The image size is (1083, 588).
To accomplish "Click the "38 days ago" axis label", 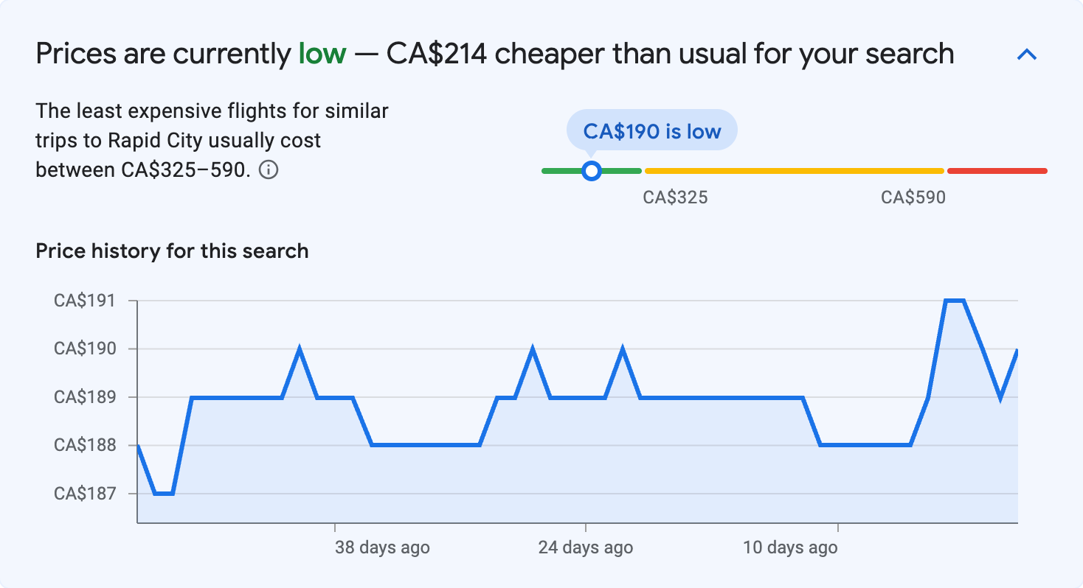I will [x=381, y=547].
